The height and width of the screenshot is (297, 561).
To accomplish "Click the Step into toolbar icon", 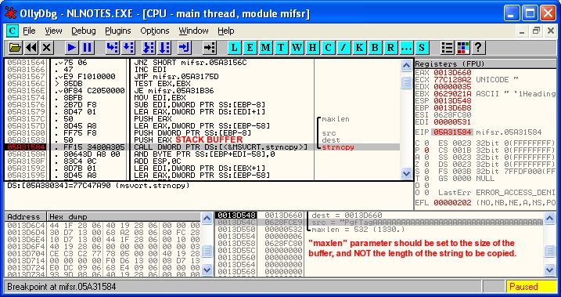I will point(113,47).
